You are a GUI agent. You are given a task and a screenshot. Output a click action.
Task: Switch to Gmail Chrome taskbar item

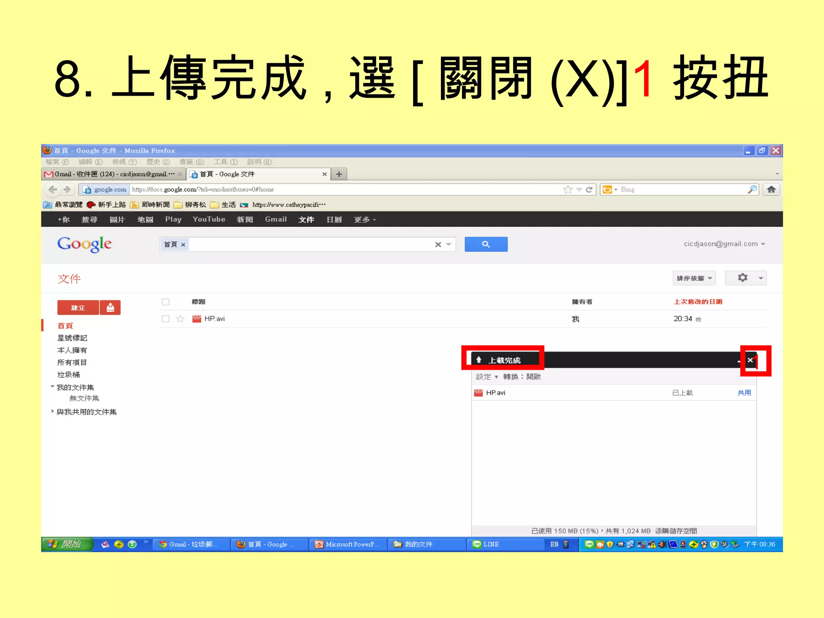pos(192,544)
